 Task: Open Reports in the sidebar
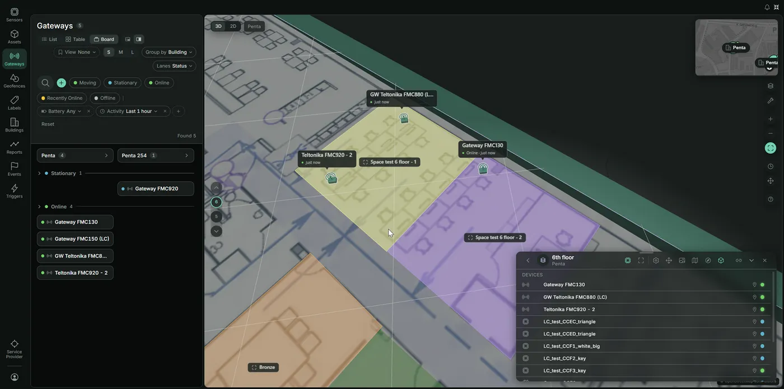(14, 147)
